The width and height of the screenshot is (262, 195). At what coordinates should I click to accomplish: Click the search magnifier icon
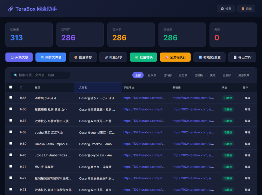[x=16, y=75]
